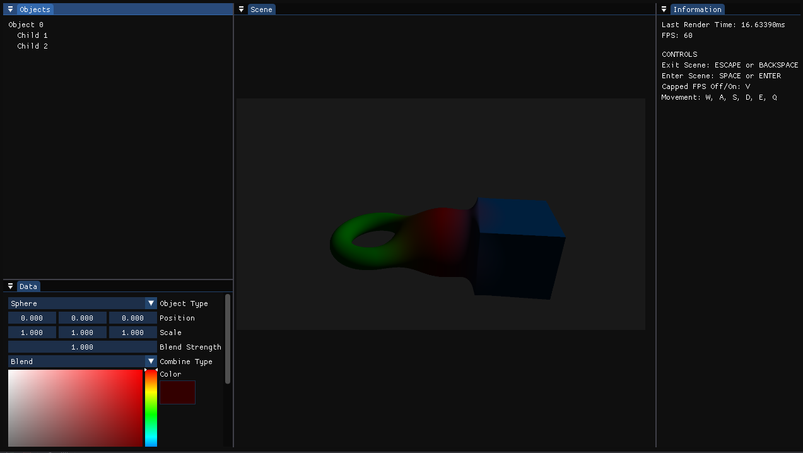Collapse the Information panel via its chevron icon
Screen dimensions: 803x453
coord(663,9)
